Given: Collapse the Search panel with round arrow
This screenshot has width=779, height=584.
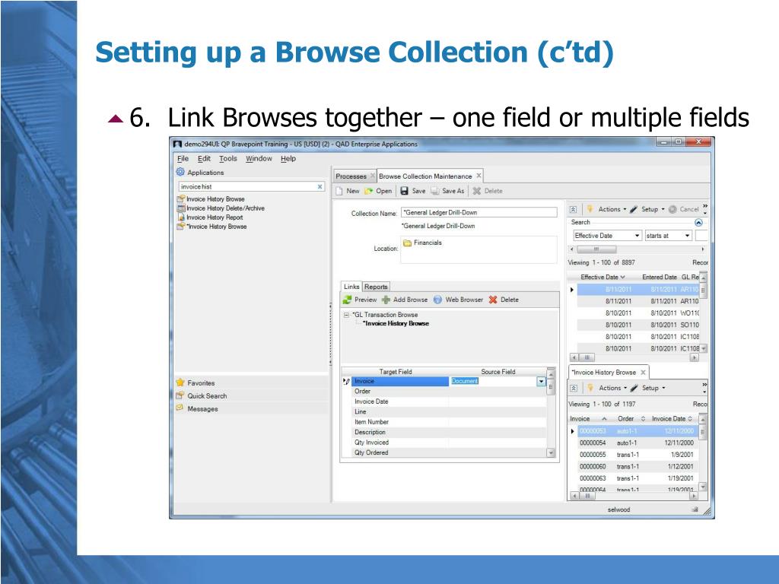Looking at the screenshot, I should click(698, 223).
